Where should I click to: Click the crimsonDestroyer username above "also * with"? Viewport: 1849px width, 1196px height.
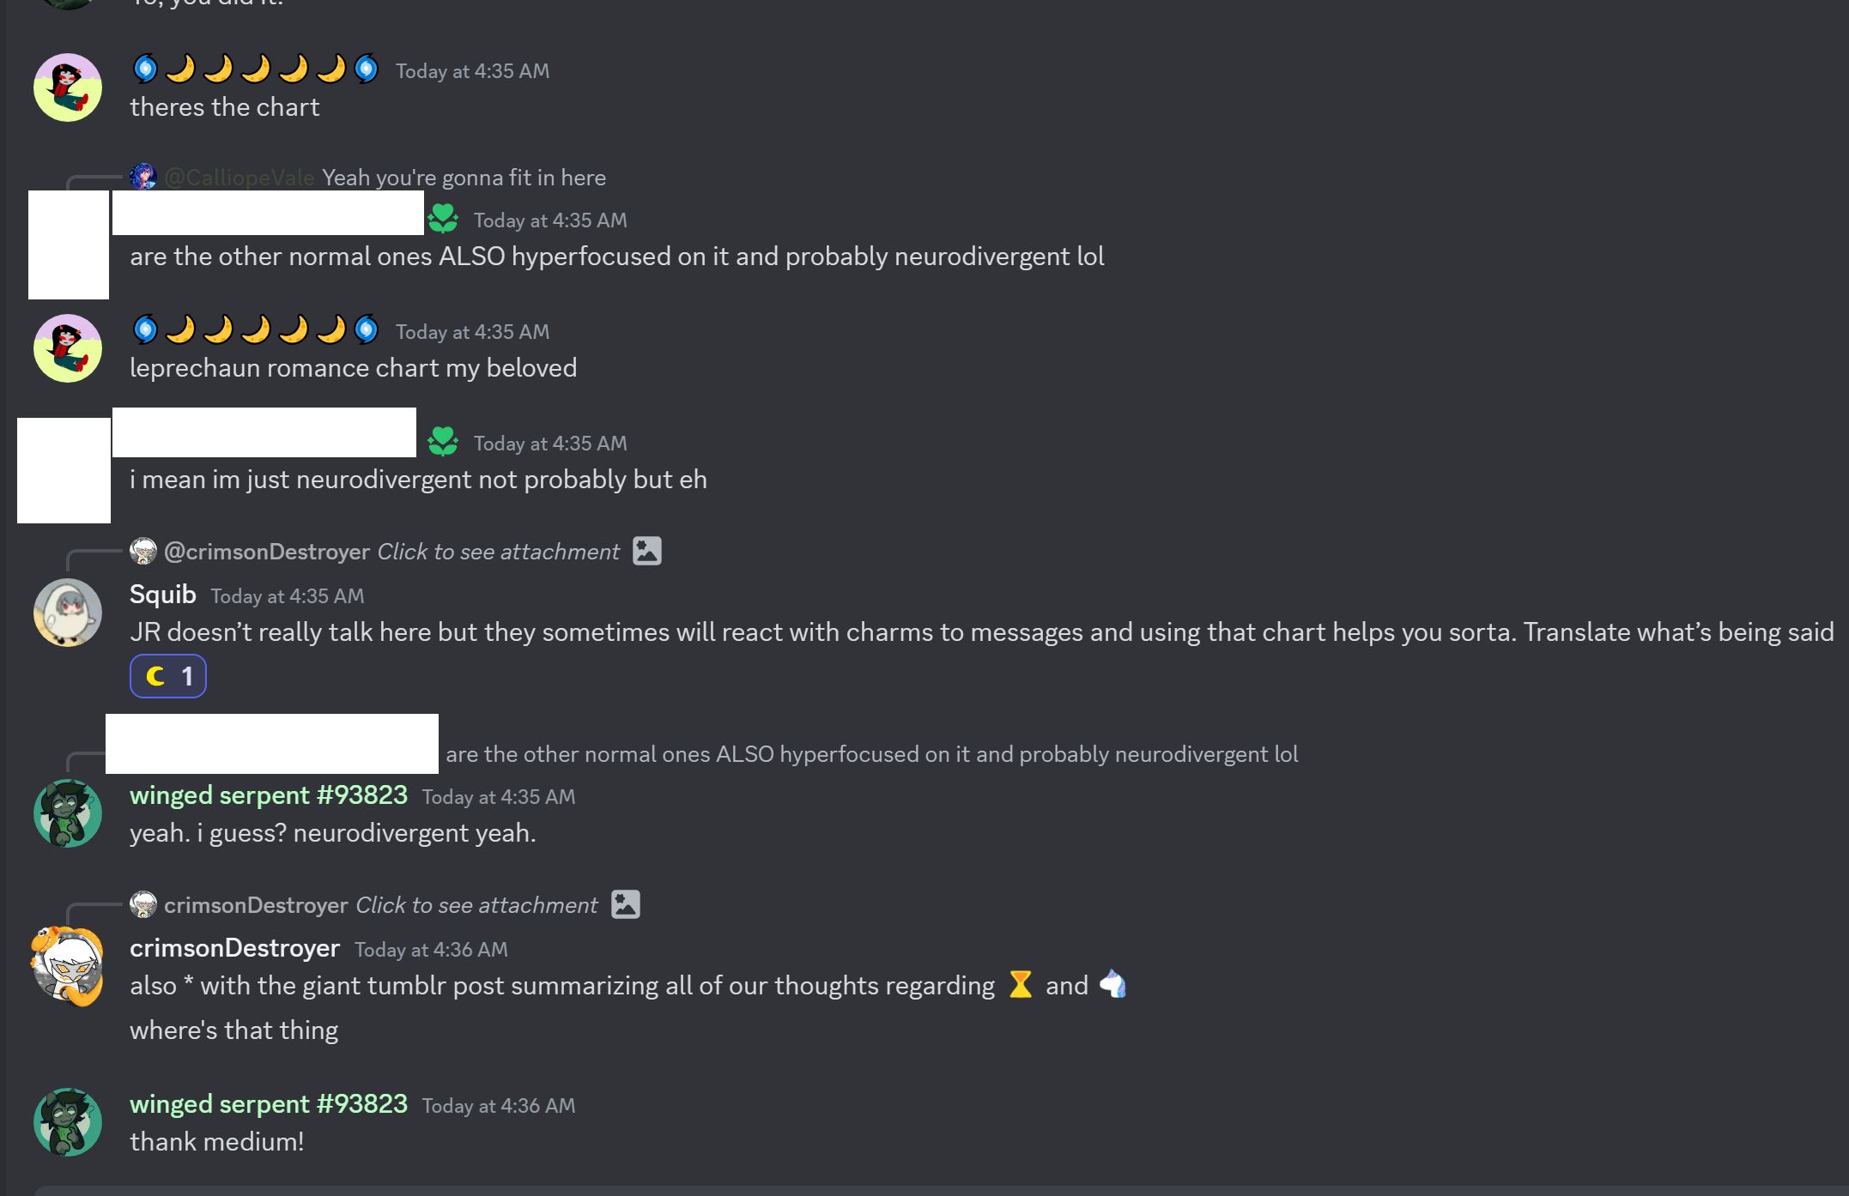pos(234,948)
